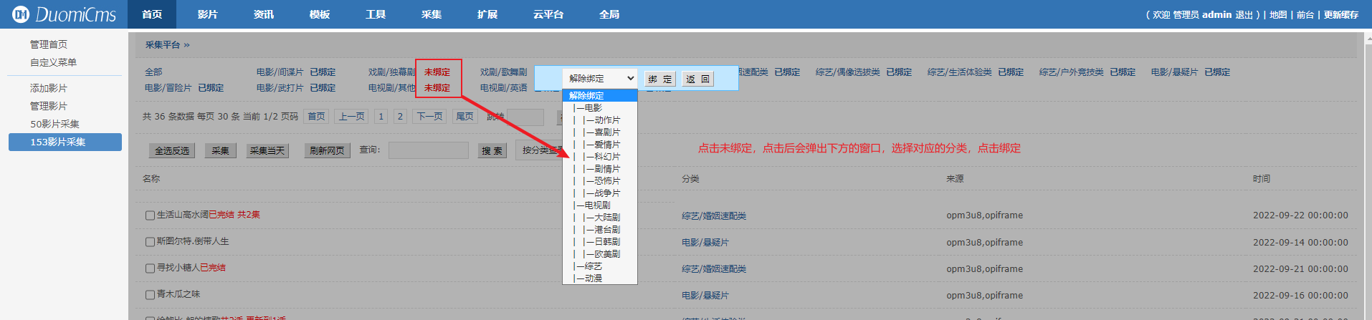Image resolution: width=1372 pixels, height=320 pixels.
Task: Go to the 影片 navigation tab
Action: click(x=207, y=14)
